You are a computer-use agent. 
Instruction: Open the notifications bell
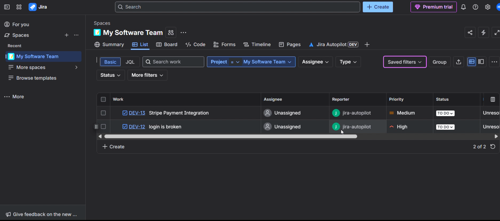(463, 7)
